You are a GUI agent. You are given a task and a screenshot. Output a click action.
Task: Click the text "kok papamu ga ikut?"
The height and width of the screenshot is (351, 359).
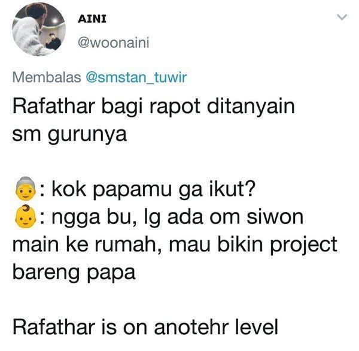pyautogui.click(x=153, y=190)
